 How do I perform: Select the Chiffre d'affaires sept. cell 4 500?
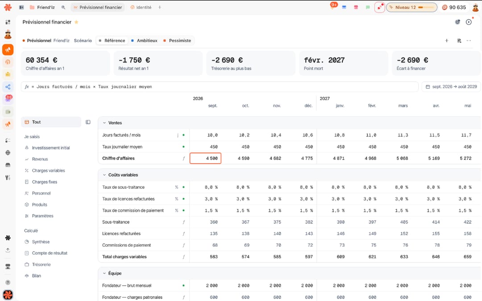point(205,158)
